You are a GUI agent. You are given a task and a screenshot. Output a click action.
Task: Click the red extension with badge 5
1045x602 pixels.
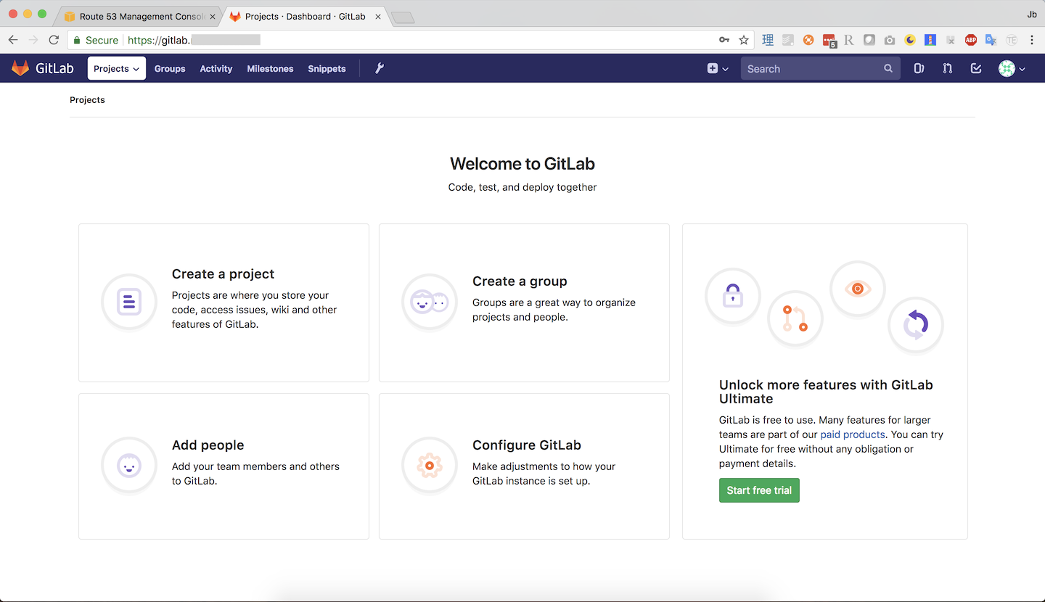click(829, 41)
